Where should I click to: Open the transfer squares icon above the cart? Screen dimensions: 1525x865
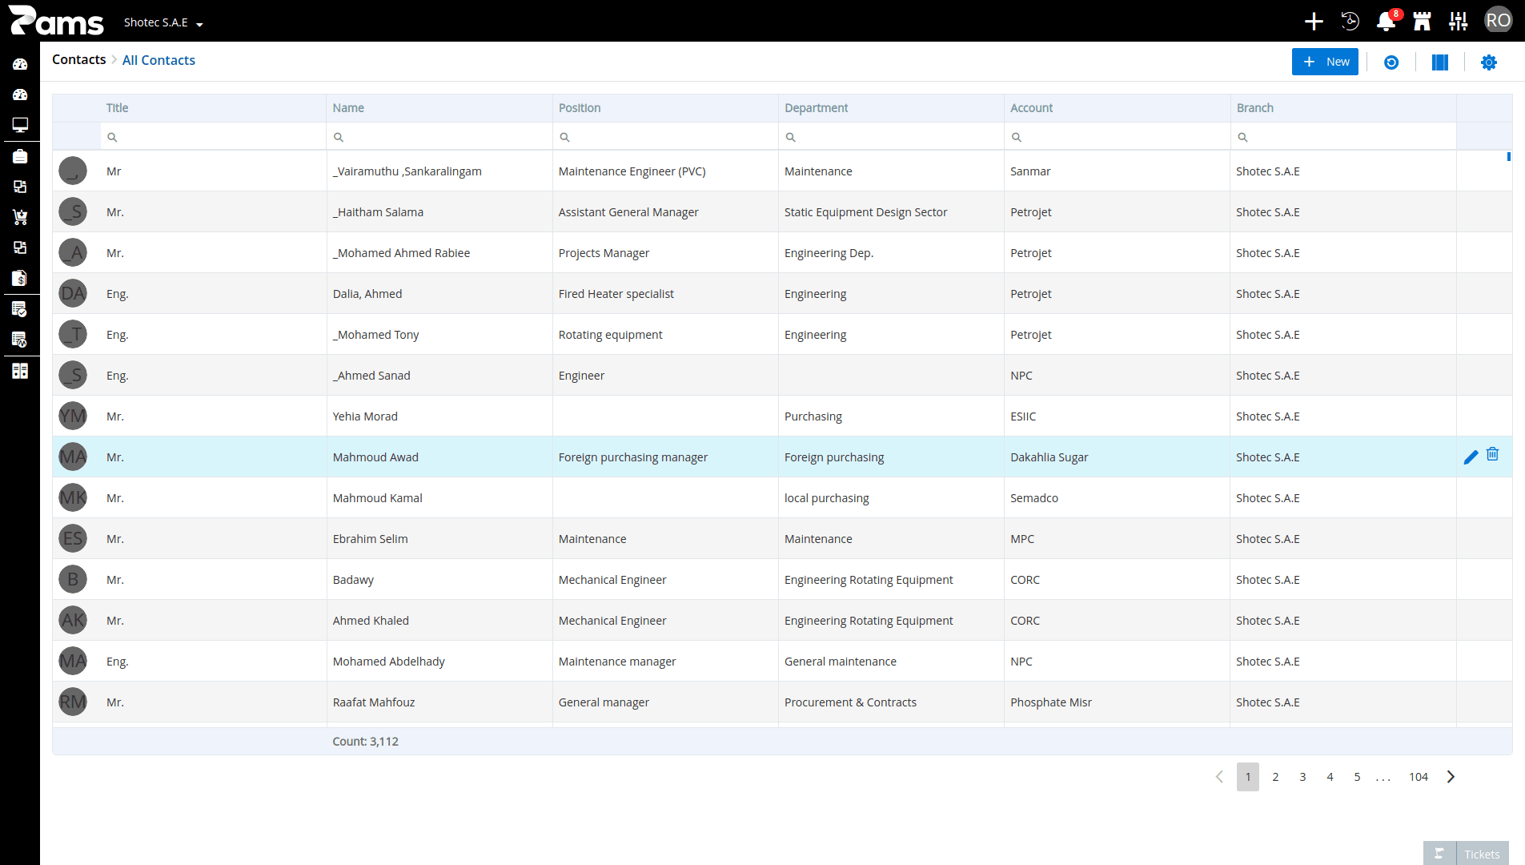(x=20, y=187)
